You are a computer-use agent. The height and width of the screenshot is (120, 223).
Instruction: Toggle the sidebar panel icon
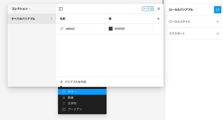click(x=61, y=9)
